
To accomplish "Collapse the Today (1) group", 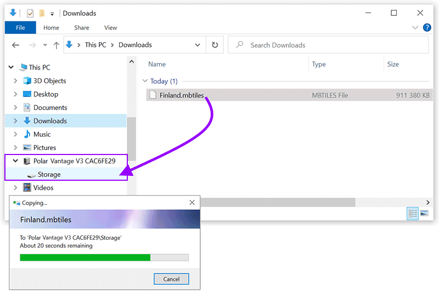I will click(145, 81).
